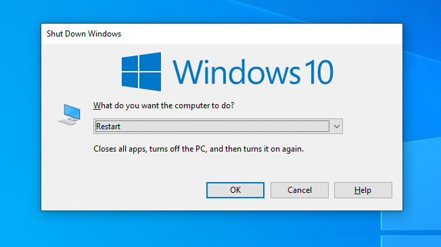
Task: Click the Windows 10 logo emblem
Action: pos(141,72)
